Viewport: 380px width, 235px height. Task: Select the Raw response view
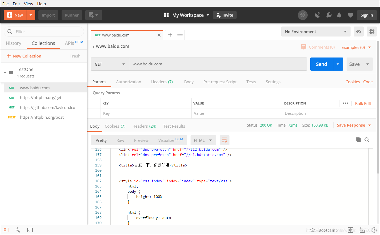[120, 140]
